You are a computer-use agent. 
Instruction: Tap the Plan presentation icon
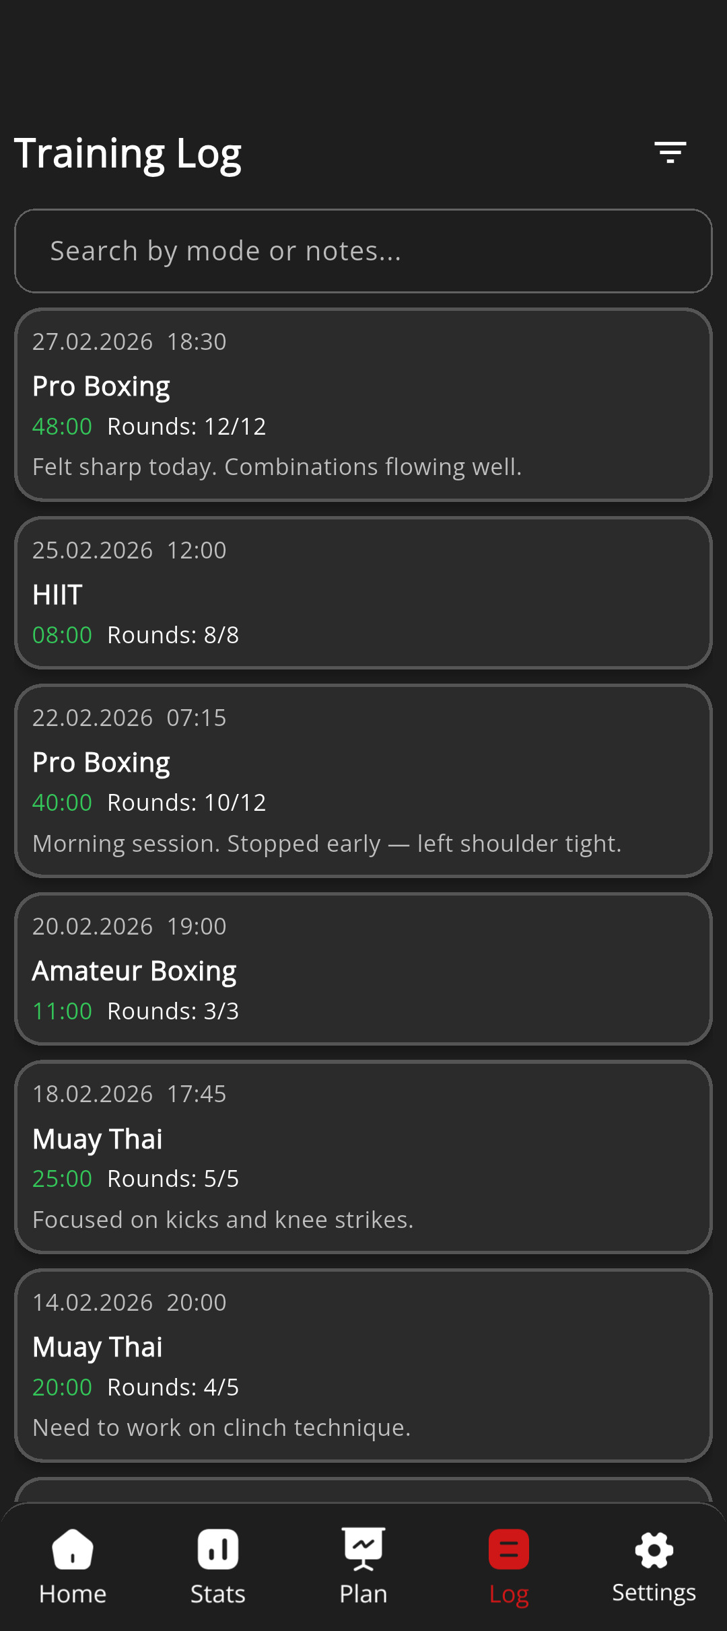363,1549
